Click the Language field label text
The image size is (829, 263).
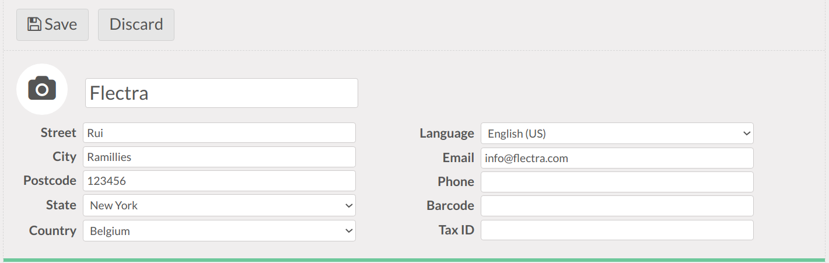tap(446, 134)
